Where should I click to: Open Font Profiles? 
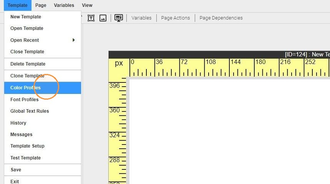pos(43,100)
